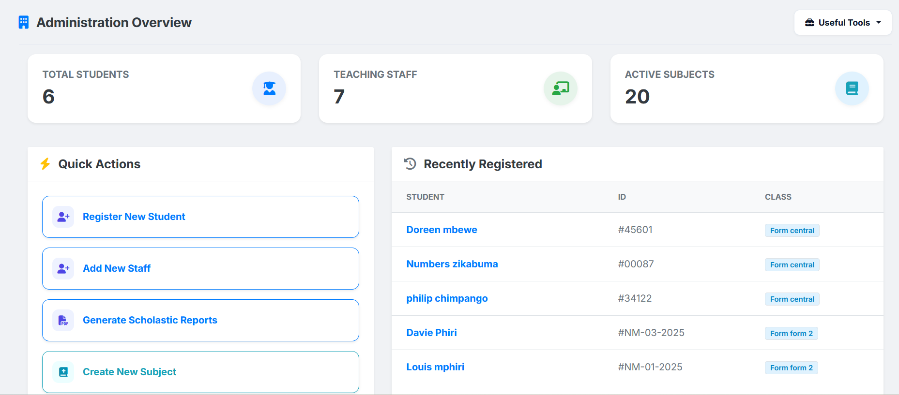Click ID #34122
Image resolution: width=899 pixels, height=395 pixels.
pyautogui.click(x=635, y=298)
